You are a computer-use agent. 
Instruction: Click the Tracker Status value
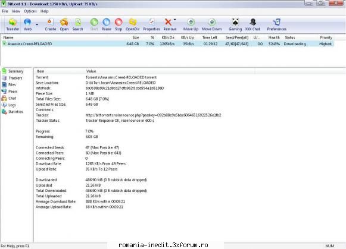coord(120,121)
